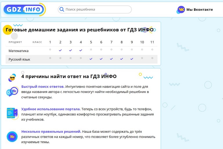Click the number search magnifier icon
The width and height of the screenshot is (223, 149).
tap(12, 92)
